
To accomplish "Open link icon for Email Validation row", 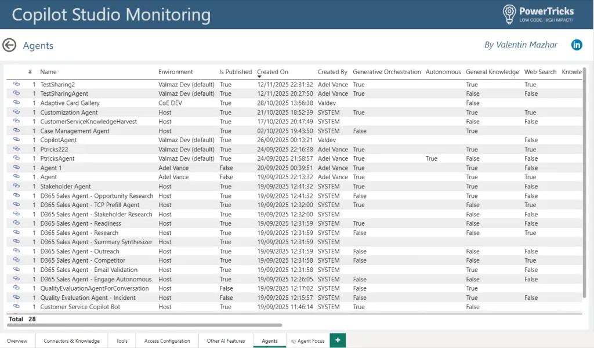I will [x=16, y=270].
